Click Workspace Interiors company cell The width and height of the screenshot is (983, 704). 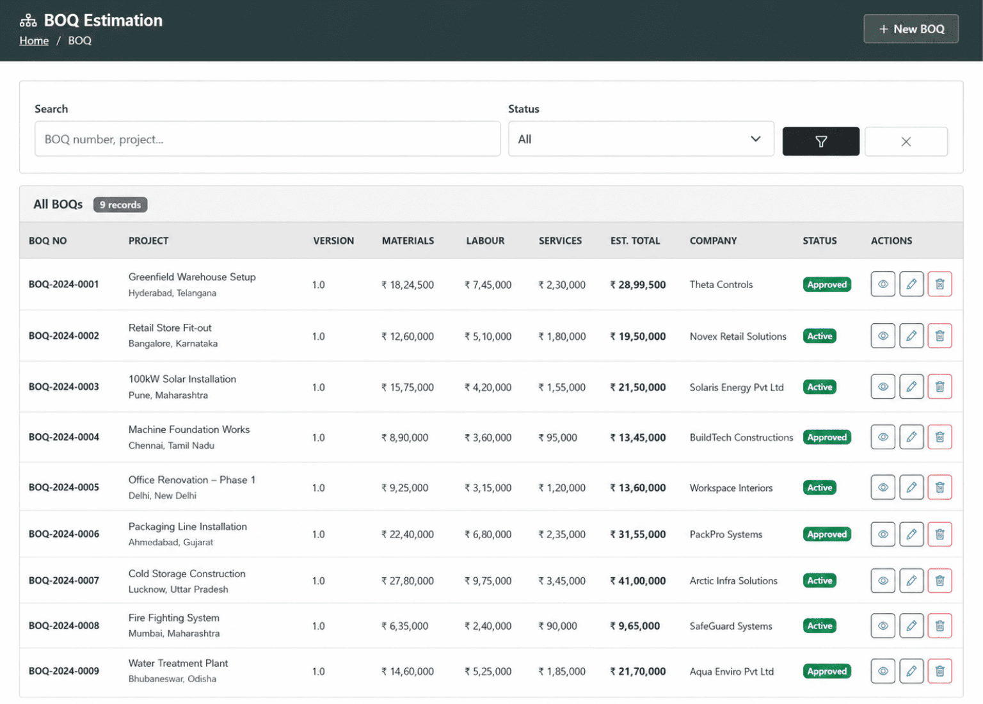[x=731, y=488]
